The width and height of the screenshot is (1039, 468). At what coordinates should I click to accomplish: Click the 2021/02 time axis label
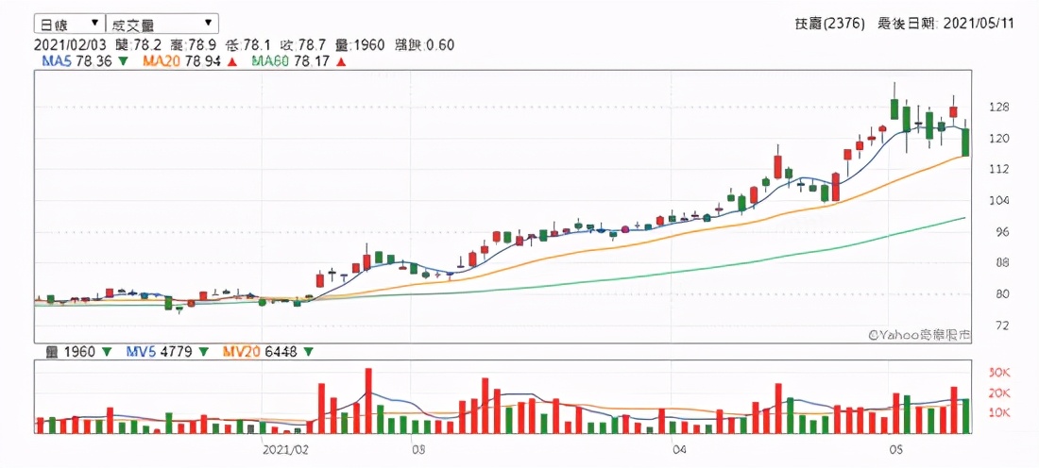(x=286, y=450)
